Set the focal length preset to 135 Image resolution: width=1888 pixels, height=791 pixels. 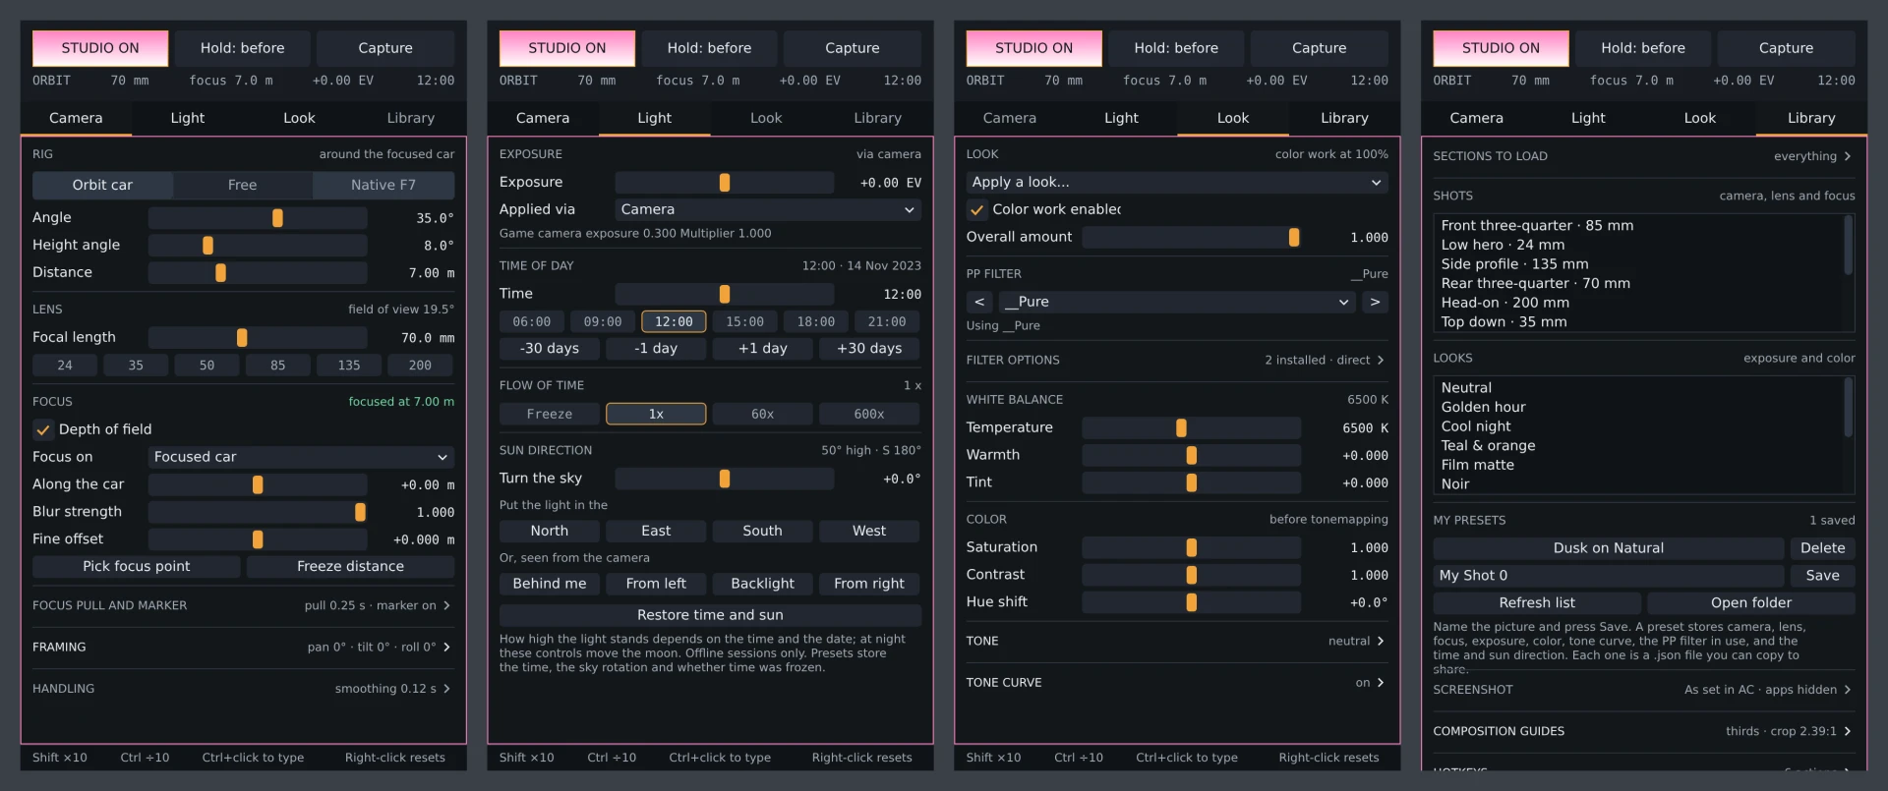pyautogui.click(x=349, y=366)
